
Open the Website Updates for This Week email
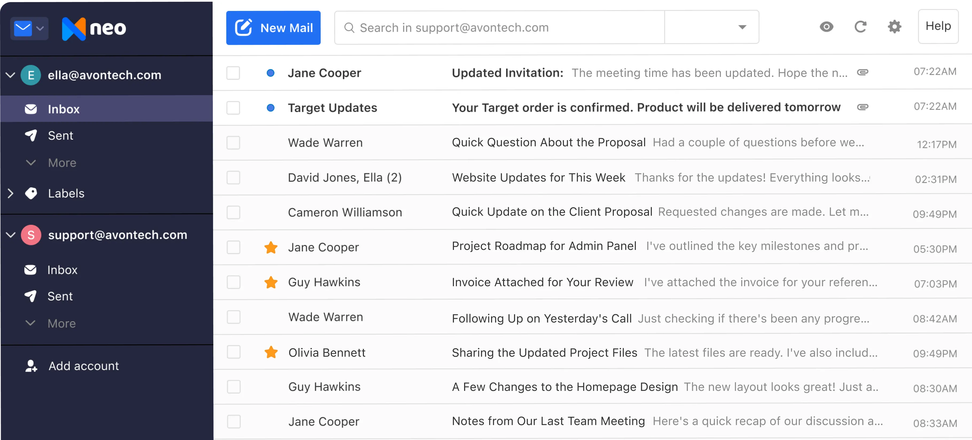[592, 178]
